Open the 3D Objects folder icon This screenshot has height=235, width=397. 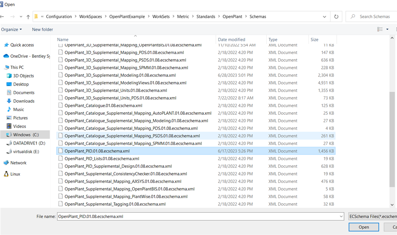[10, 76]
